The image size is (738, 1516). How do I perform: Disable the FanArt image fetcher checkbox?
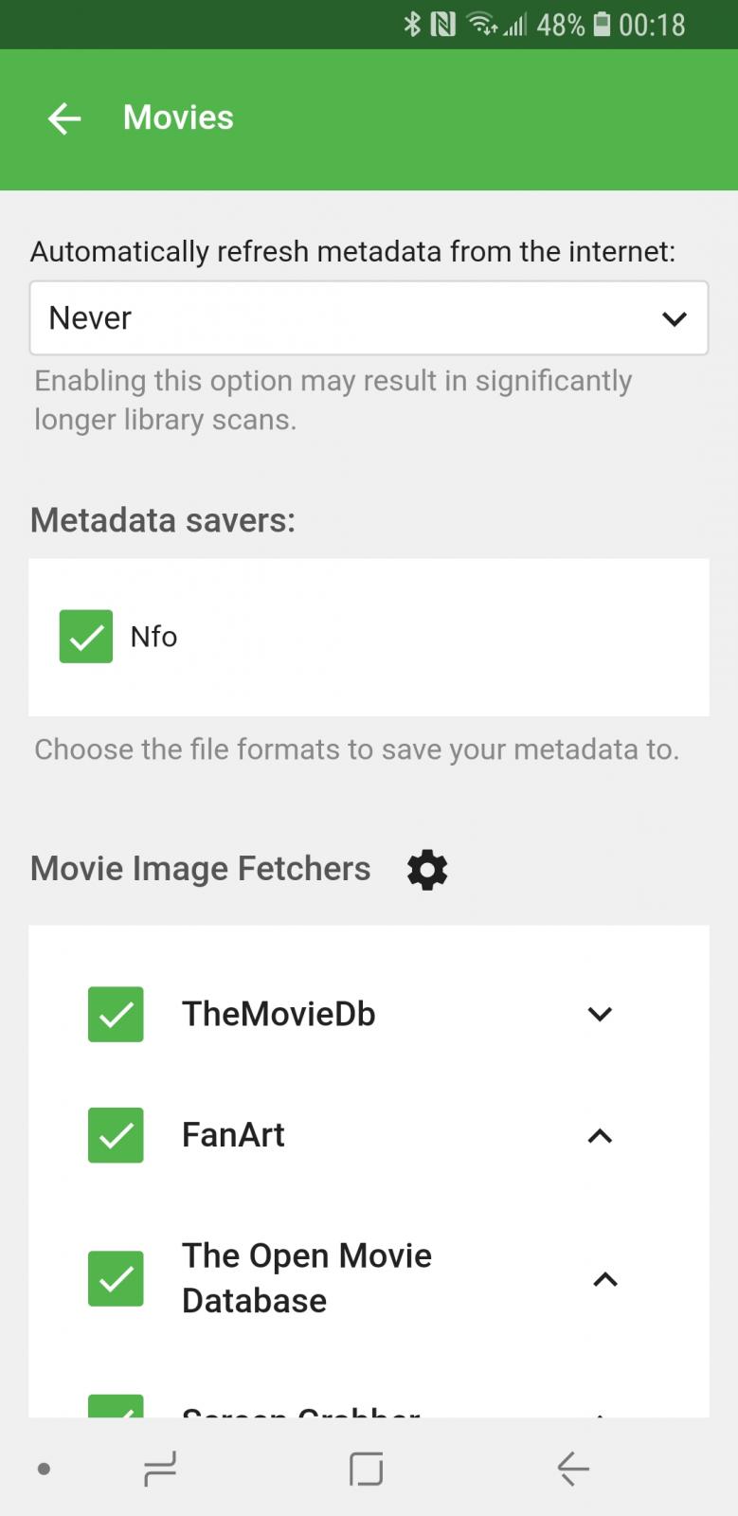pyautogui.click(x=116, y=1135)
